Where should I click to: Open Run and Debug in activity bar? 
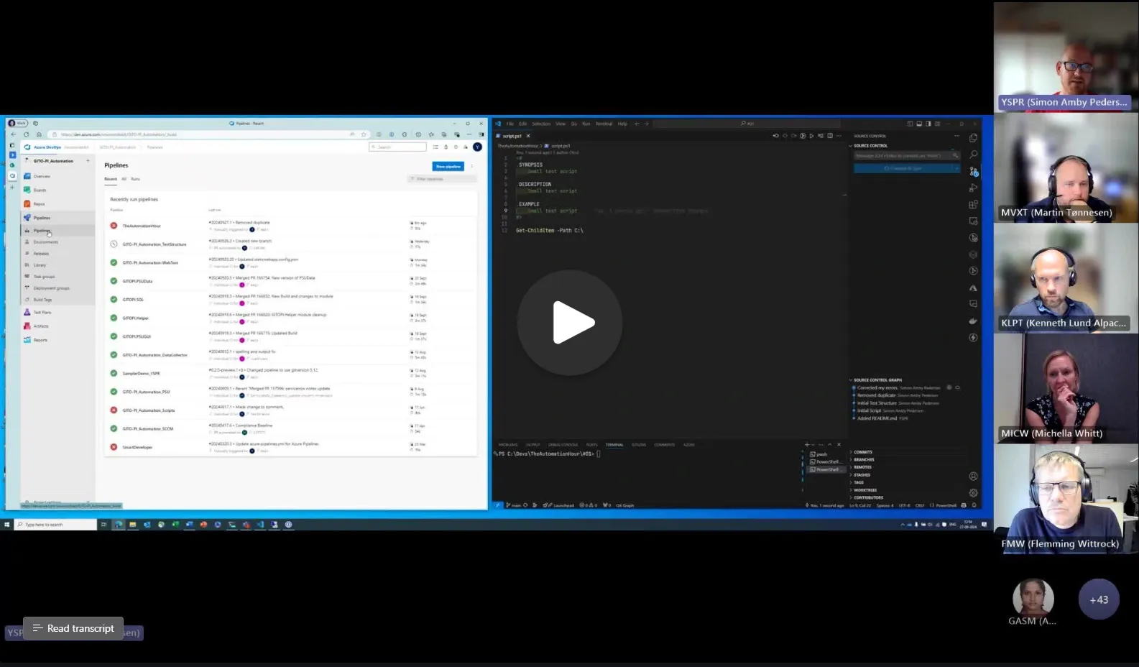973,188
